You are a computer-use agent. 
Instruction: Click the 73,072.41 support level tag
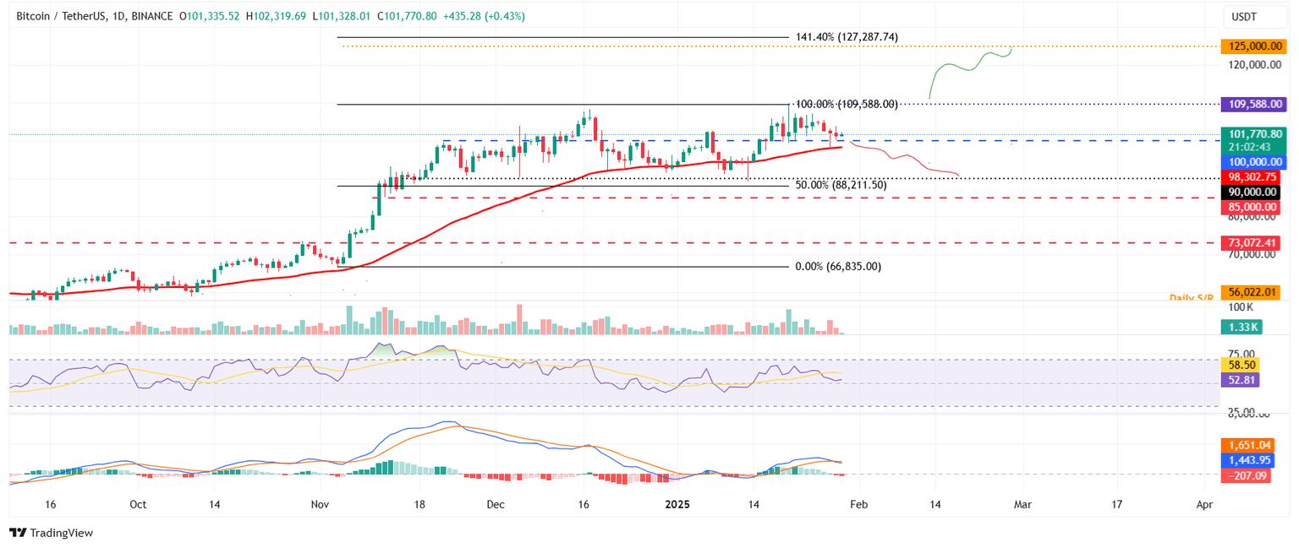click(1253, 242)
